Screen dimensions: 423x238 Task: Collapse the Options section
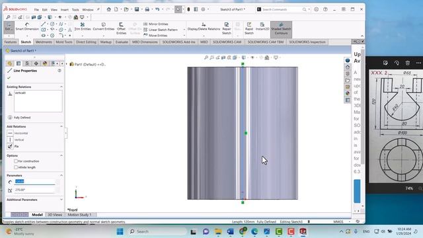point(61,156)
